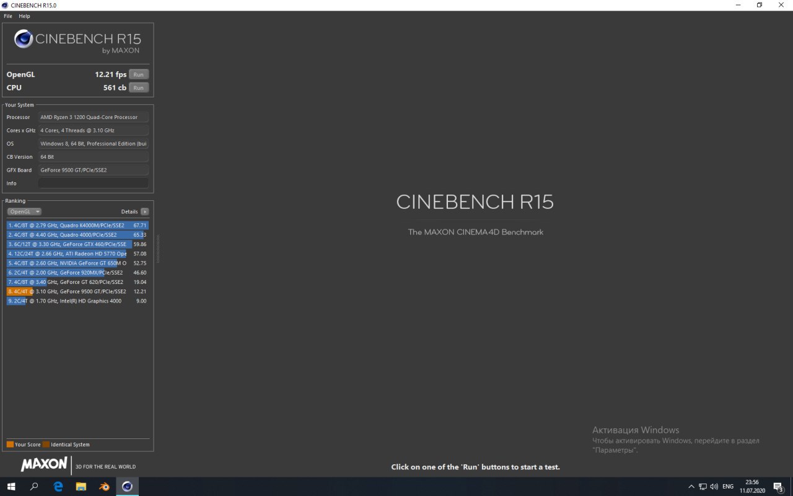793x496 pixels.
Task: Click the Info input field
Action: pyautogui.click(x=93, y=183)
